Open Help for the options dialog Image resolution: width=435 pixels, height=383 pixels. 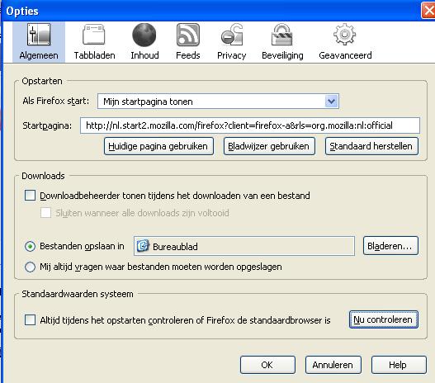click(x=399, y=365)
